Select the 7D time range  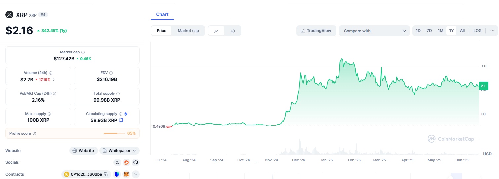point(429,31)
